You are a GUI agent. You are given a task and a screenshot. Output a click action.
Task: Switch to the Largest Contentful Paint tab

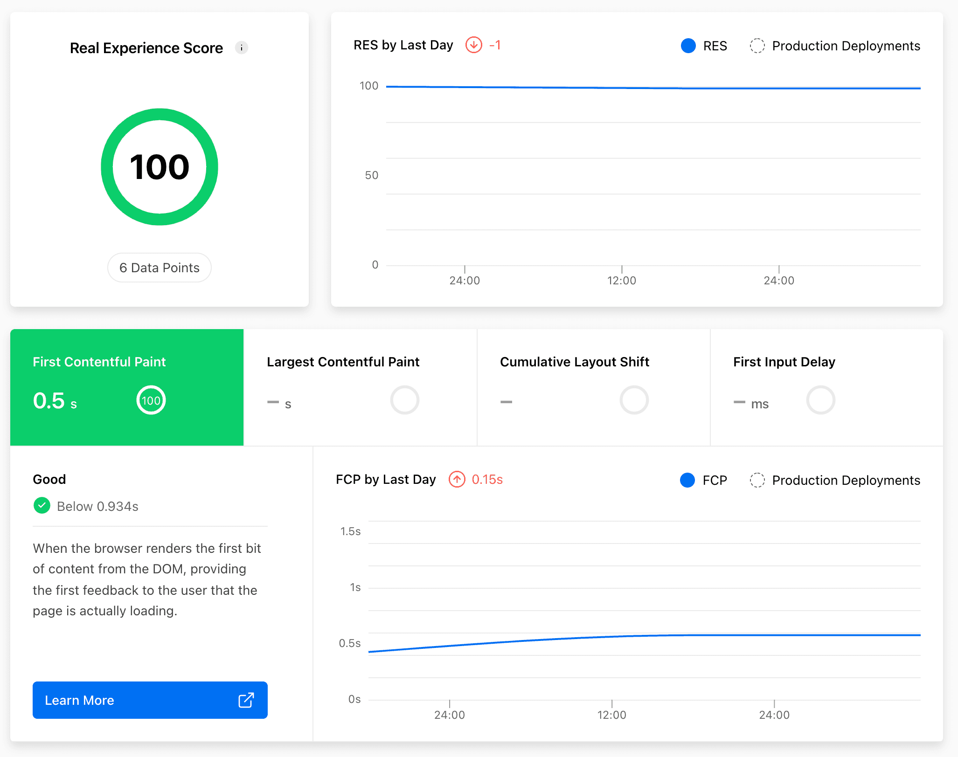click(x=343, y=362)
